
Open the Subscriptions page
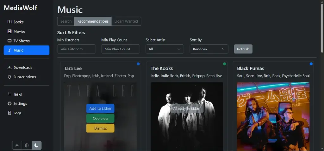[27, 77]
